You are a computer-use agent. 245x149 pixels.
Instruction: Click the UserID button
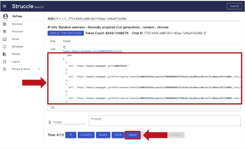click(234, 6)
